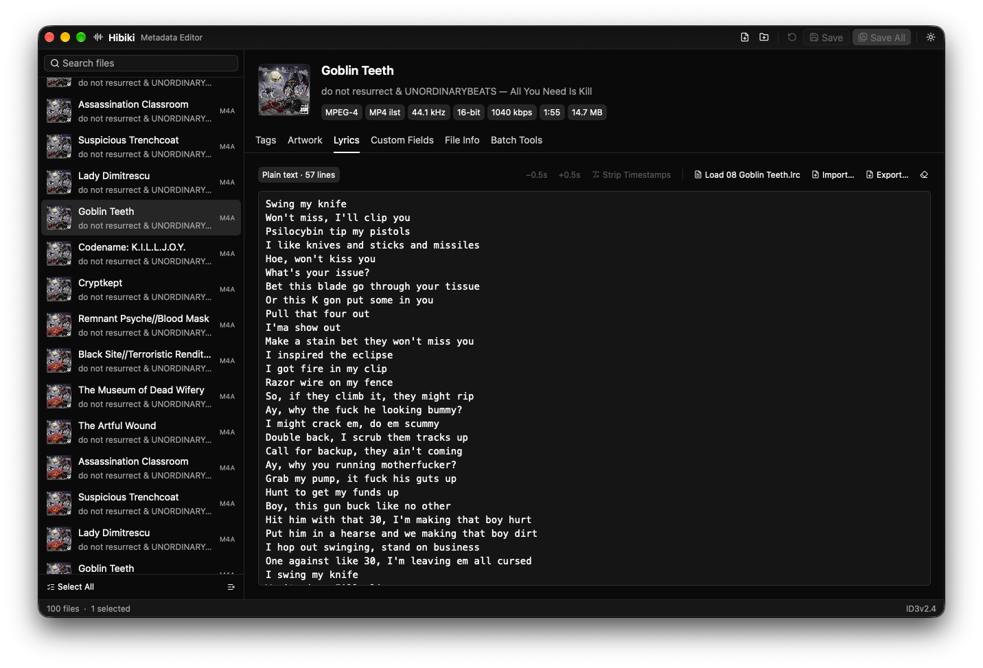983x668 pixels.
Task: Click the clear file list icon beside Select All
Action: [x=231, y=587]
